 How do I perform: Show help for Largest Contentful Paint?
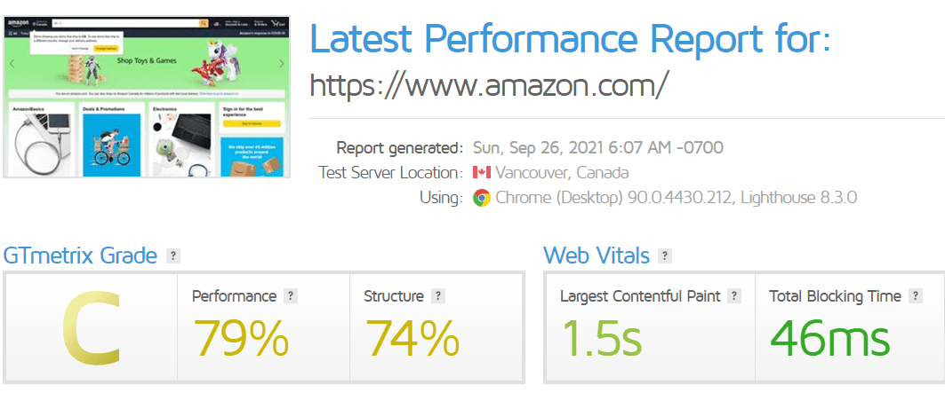point(733,296)
